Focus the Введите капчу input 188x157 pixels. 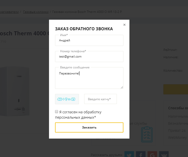pyautogui.click(x=101, y=99)
